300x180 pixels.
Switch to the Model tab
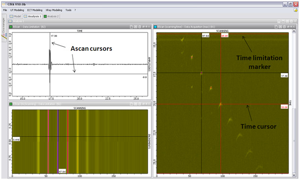15,16
